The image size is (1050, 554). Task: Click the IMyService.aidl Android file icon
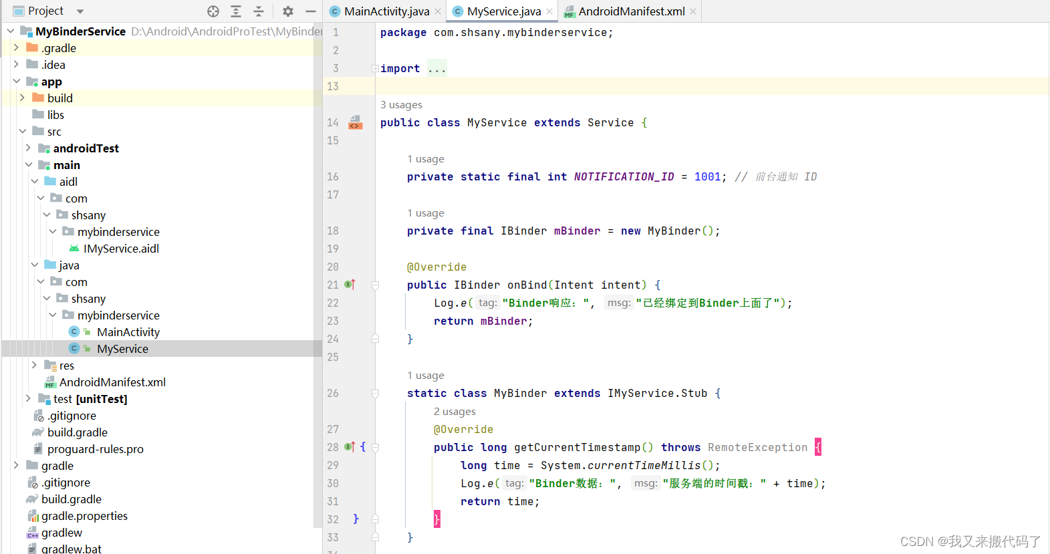[74, 249]
